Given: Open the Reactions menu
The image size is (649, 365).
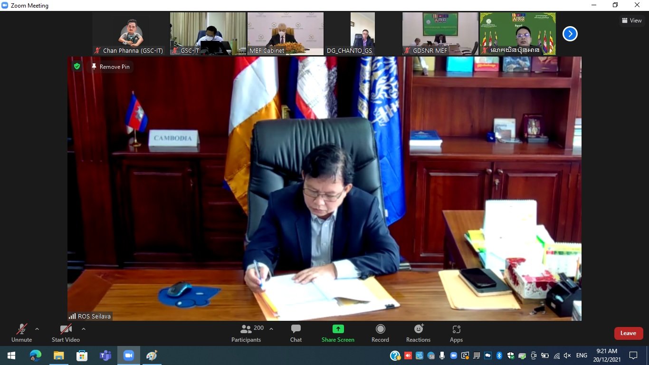Looking at the screenshot, I should [x=418, y=333].
